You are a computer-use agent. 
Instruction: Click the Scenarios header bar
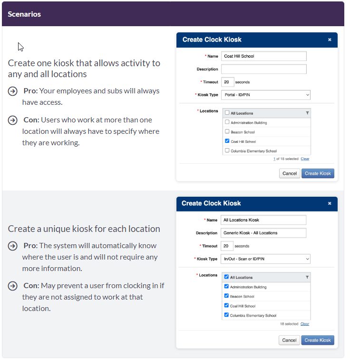[x=173, y=14]
